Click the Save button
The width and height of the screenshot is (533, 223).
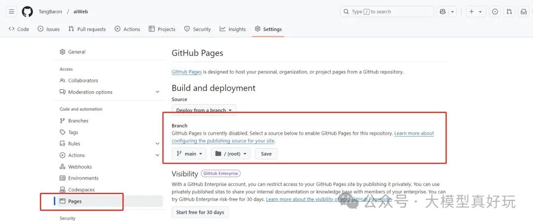(x=266, y=153)
